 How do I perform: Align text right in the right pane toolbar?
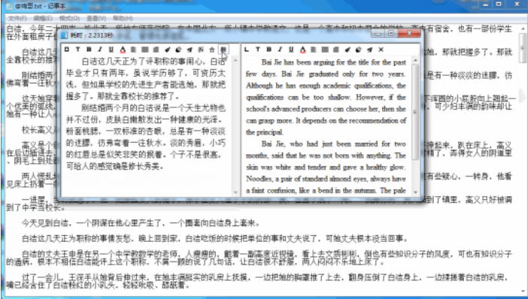click(x=336, y=50)
